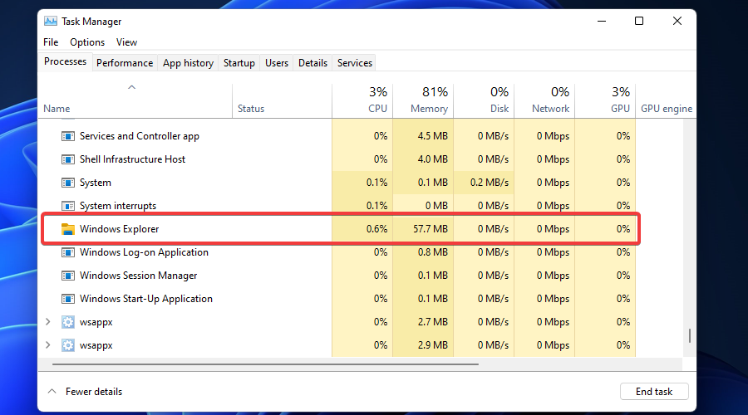Maximize the Task Manager window

pyautogui.click(x=639, y=21)
